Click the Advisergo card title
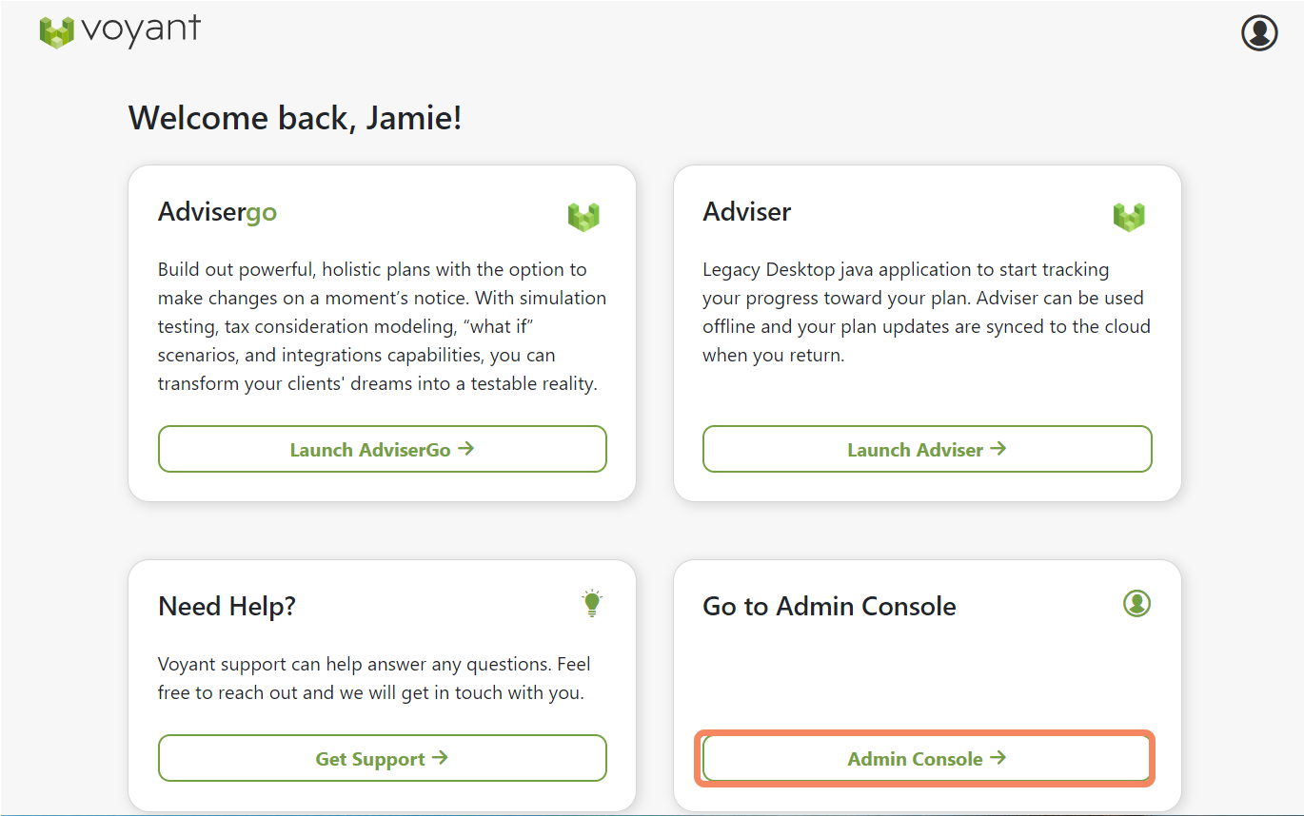The width and height of the screenshot is (1304, 816). click(x=217, y=211)
